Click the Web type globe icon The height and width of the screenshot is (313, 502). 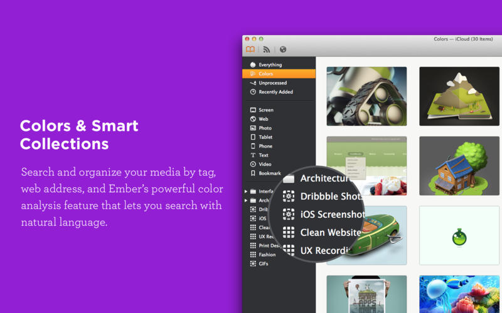(x=253, y=119)
